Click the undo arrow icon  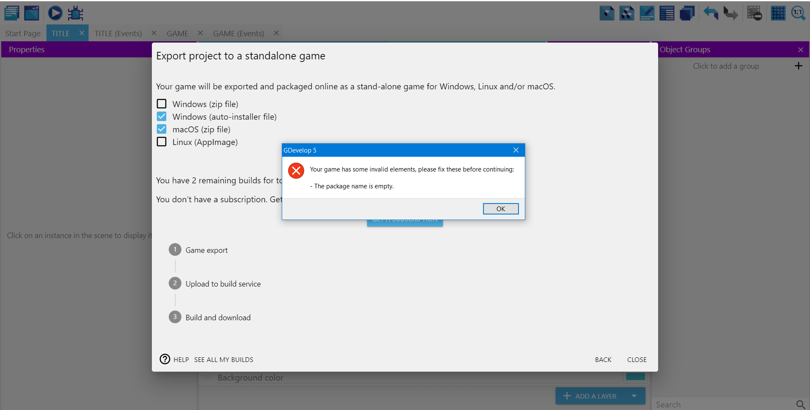click(x=710, y=13)
